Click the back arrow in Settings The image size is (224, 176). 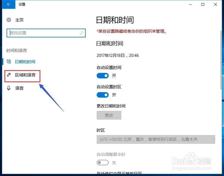coord(8,4)
